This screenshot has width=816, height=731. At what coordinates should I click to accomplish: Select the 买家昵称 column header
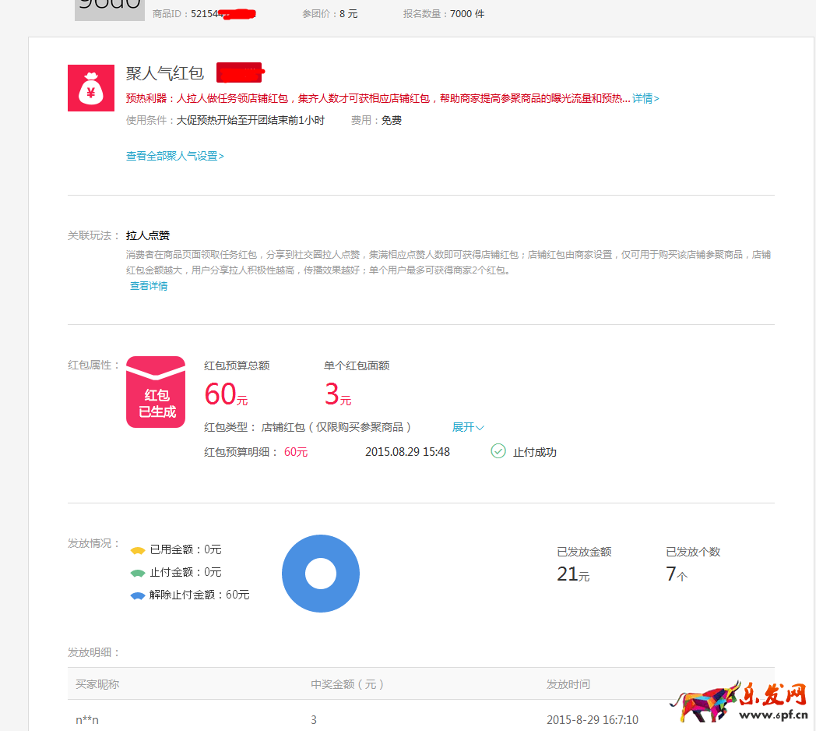coord(95,684)
